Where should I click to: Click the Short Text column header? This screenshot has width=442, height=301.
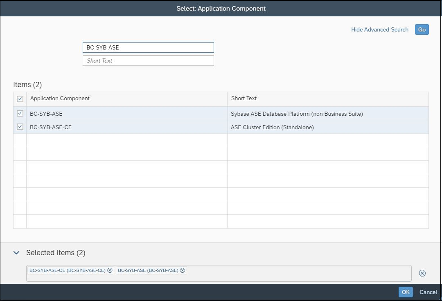[244, 99]
